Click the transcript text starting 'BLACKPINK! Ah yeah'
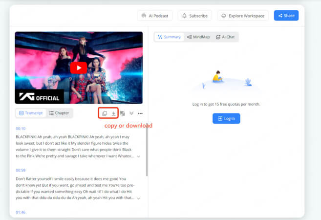The image size is (321, 220). coord(75,146)
